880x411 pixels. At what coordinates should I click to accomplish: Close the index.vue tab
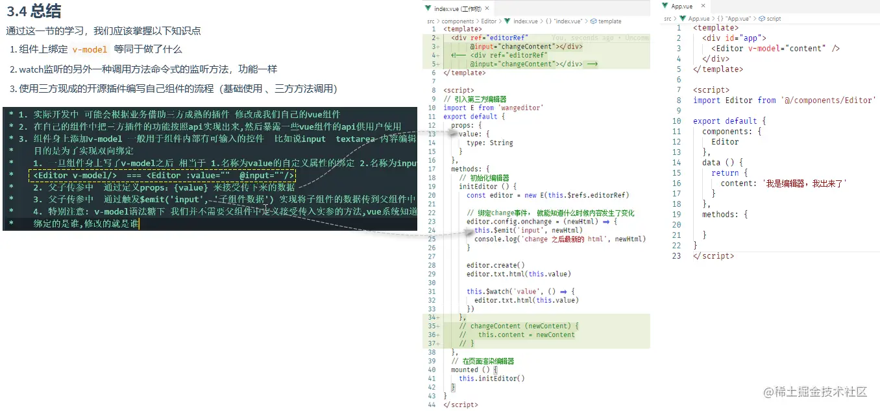coord(487,8)
